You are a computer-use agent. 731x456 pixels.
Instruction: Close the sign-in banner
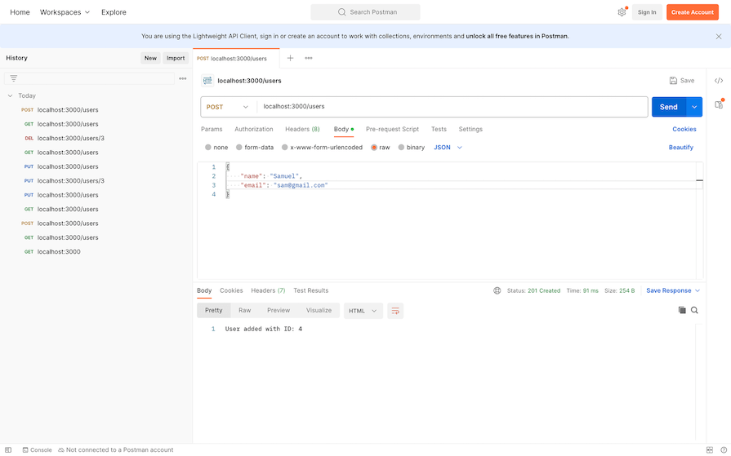coord(719,36)
